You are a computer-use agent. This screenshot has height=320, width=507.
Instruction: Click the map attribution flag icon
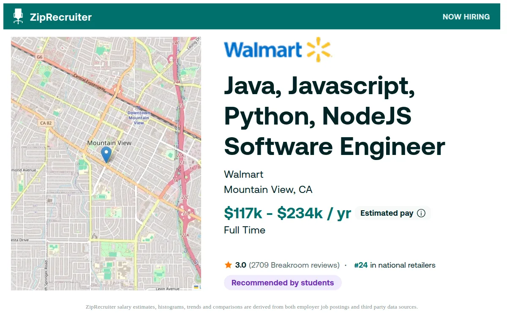[196, 287]
